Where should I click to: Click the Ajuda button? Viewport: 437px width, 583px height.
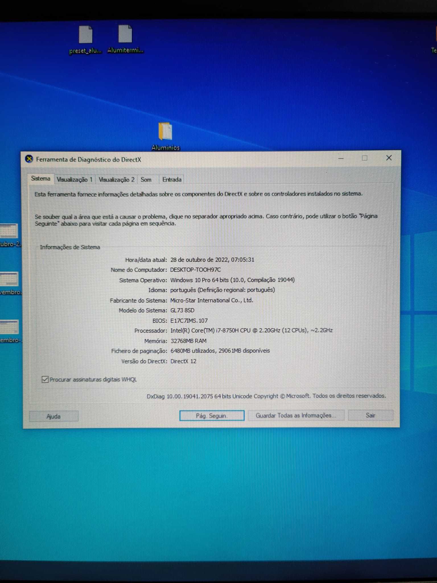tap(53, 416)
